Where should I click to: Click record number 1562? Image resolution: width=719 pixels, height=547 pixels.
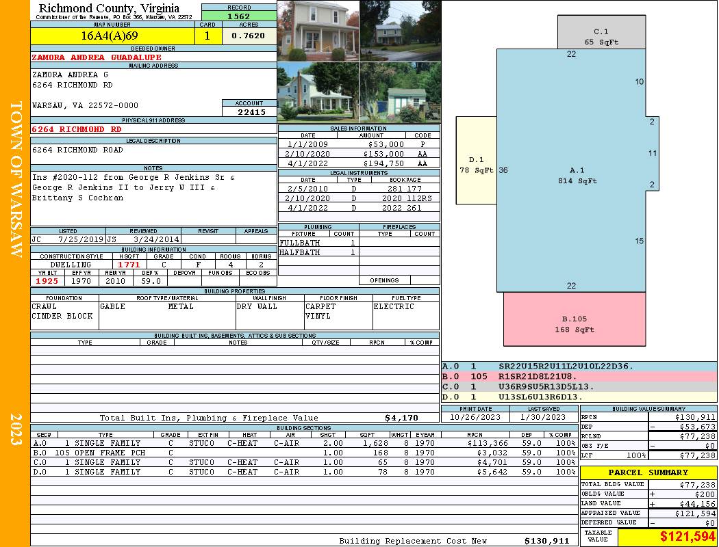239,16
